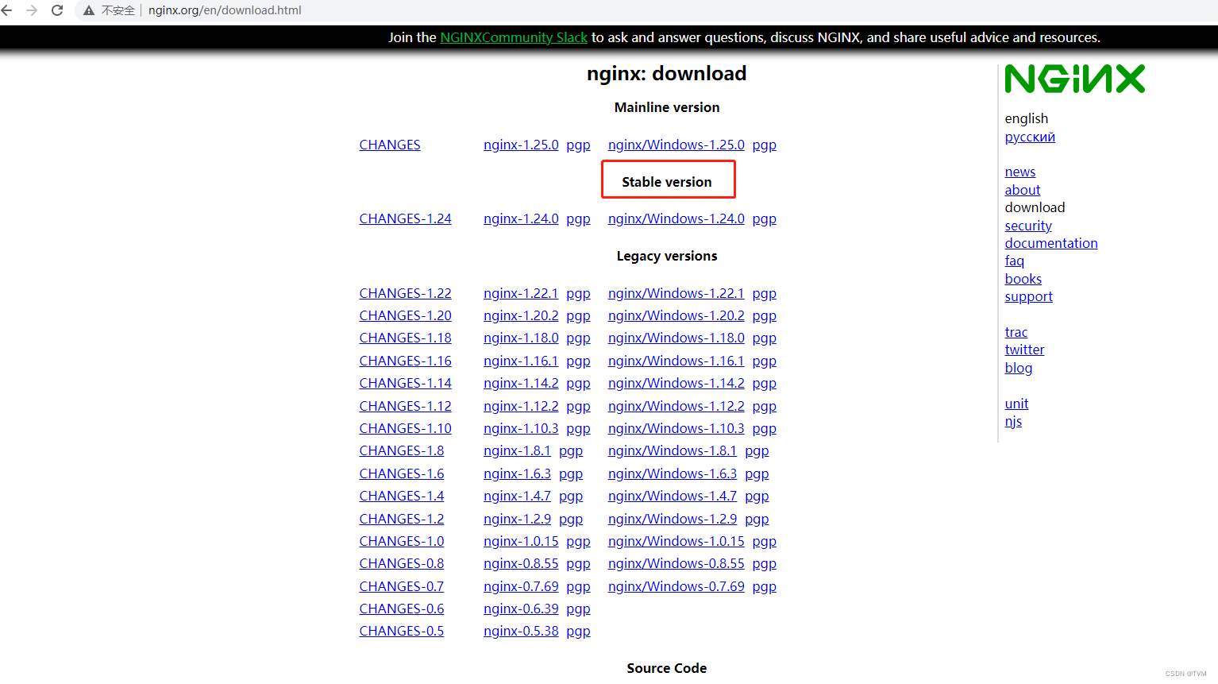Image resolution: width=1218 pixels, height=684 pixels.
Task: Open the faq page
Action: tap(1014, 261)
